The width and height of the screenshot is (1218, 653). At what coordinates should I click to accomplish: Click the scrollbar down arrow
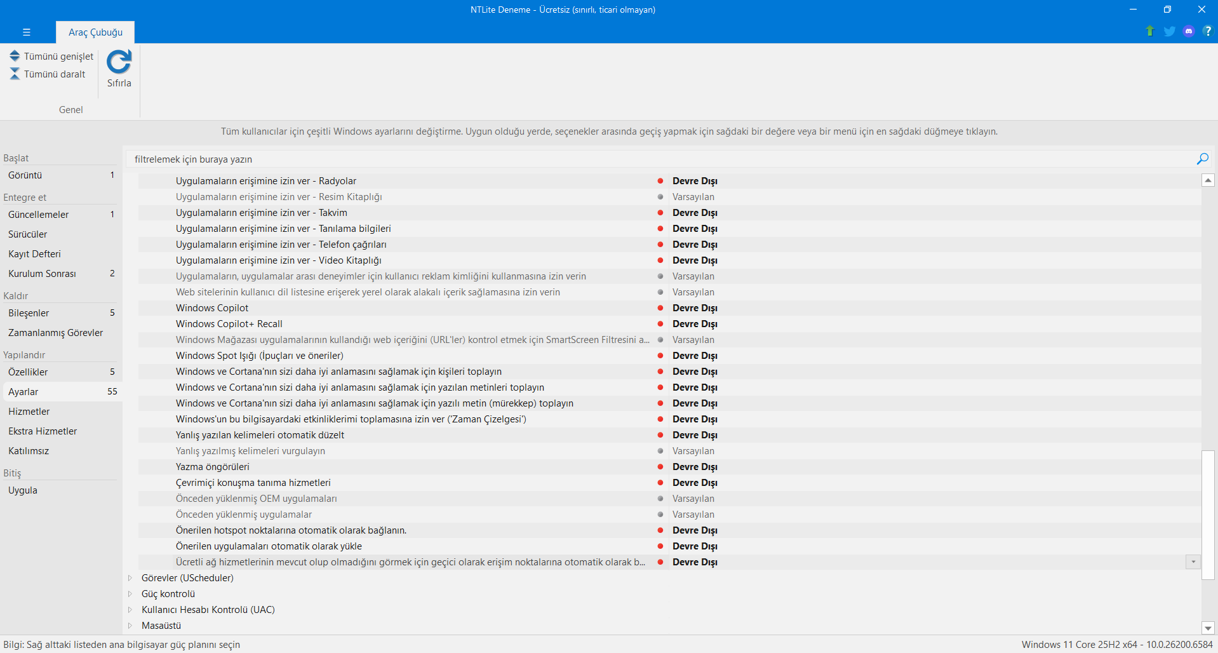click(x=1208, y=628)
